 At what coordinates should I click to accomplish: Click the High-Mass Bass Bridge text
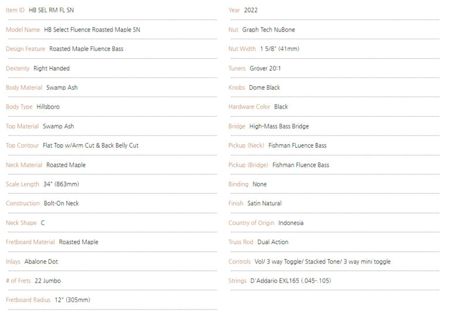[279, 126]
